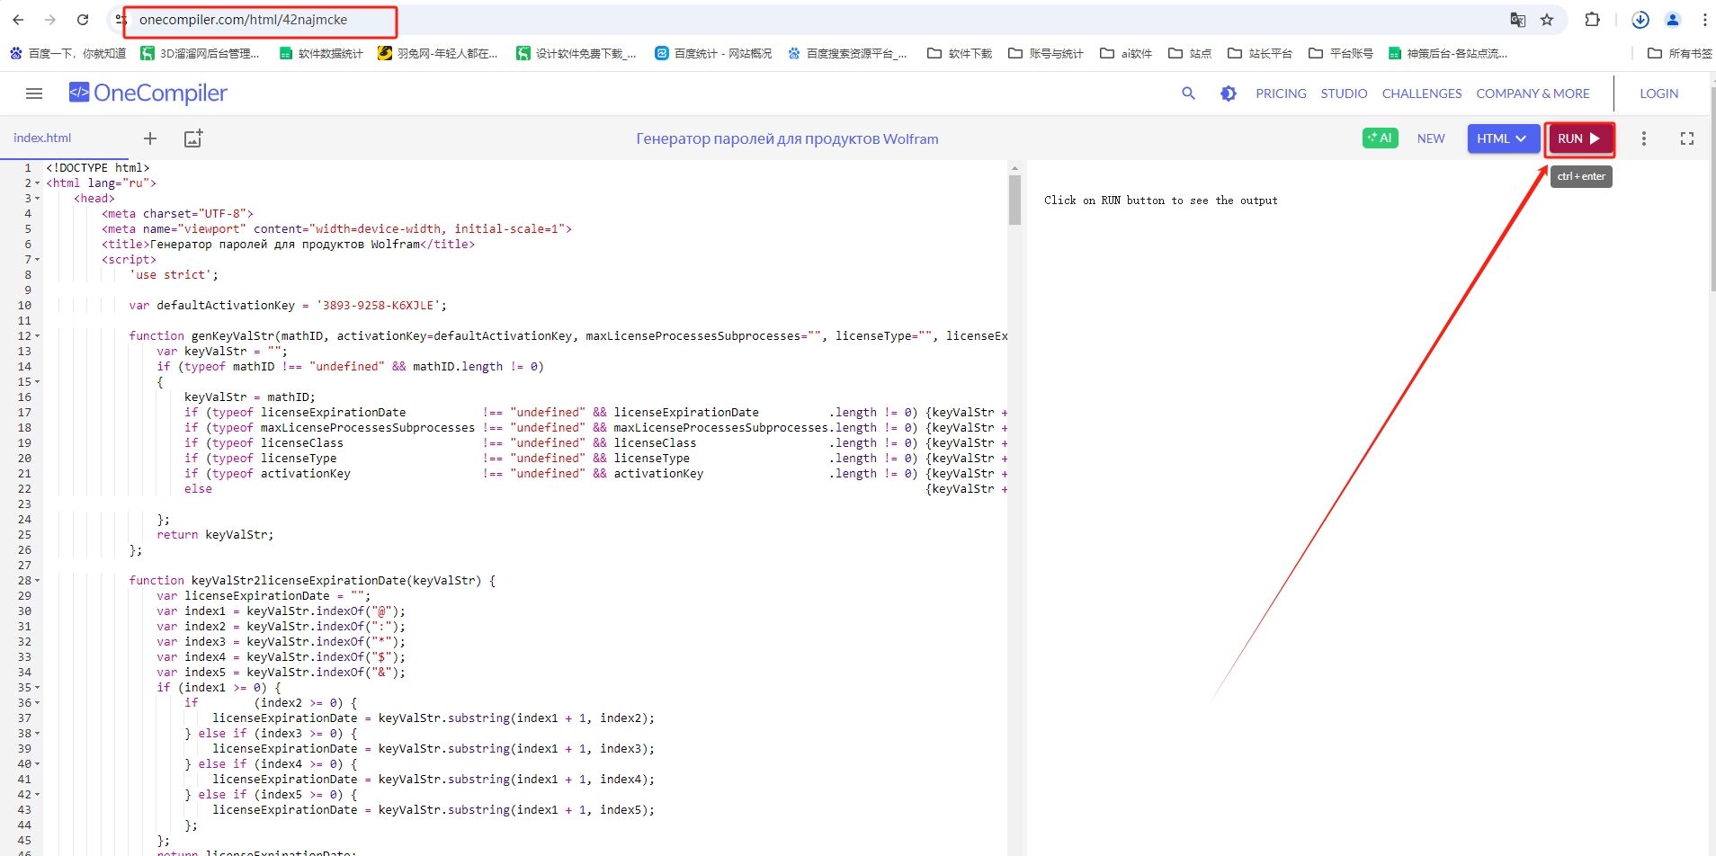The image size is (1716, 856).
Task: Open the 神策后台 bookmark
Action: coord(1448,54)
